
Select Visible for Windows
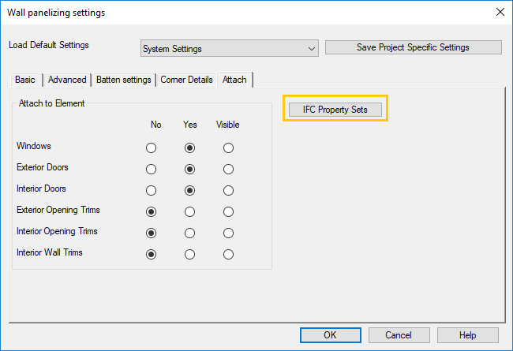click(228, 147)
